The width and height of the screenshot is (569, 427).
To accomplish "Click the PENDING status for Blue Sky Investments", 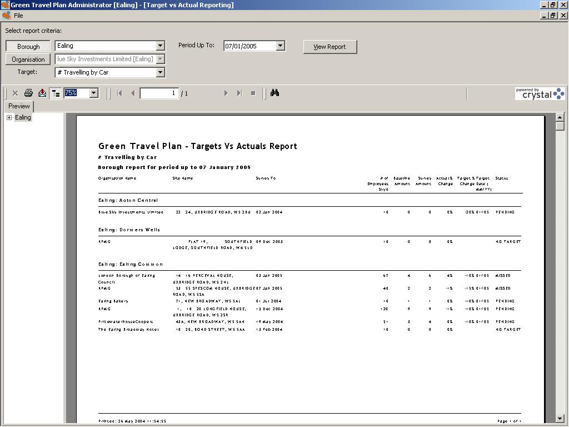I will tap(505, 212).
